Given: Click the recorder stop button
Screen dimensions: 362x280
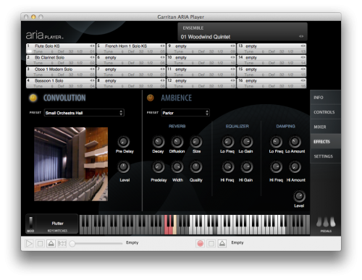Looking at the screenshot, I should (211, 244).
